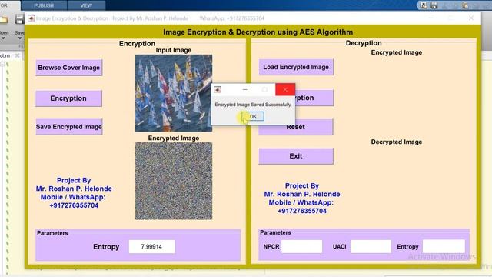Click the partially hidden Decryption button
Screen dimensions: 492x277
(314, 98)
